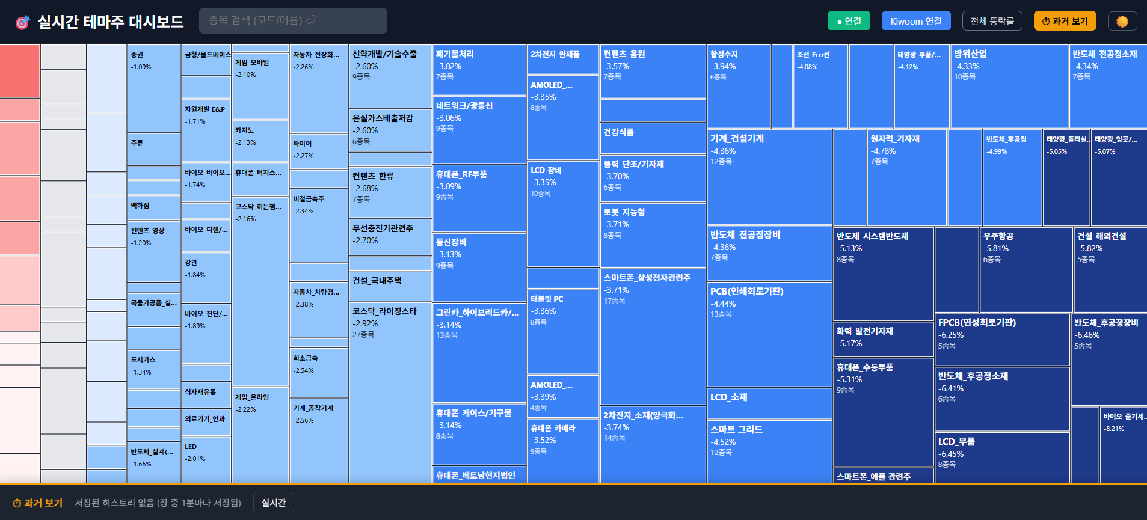
Task: Select the 전체 등락률 button
Action: pyautogui.click(x=992, y=21)
